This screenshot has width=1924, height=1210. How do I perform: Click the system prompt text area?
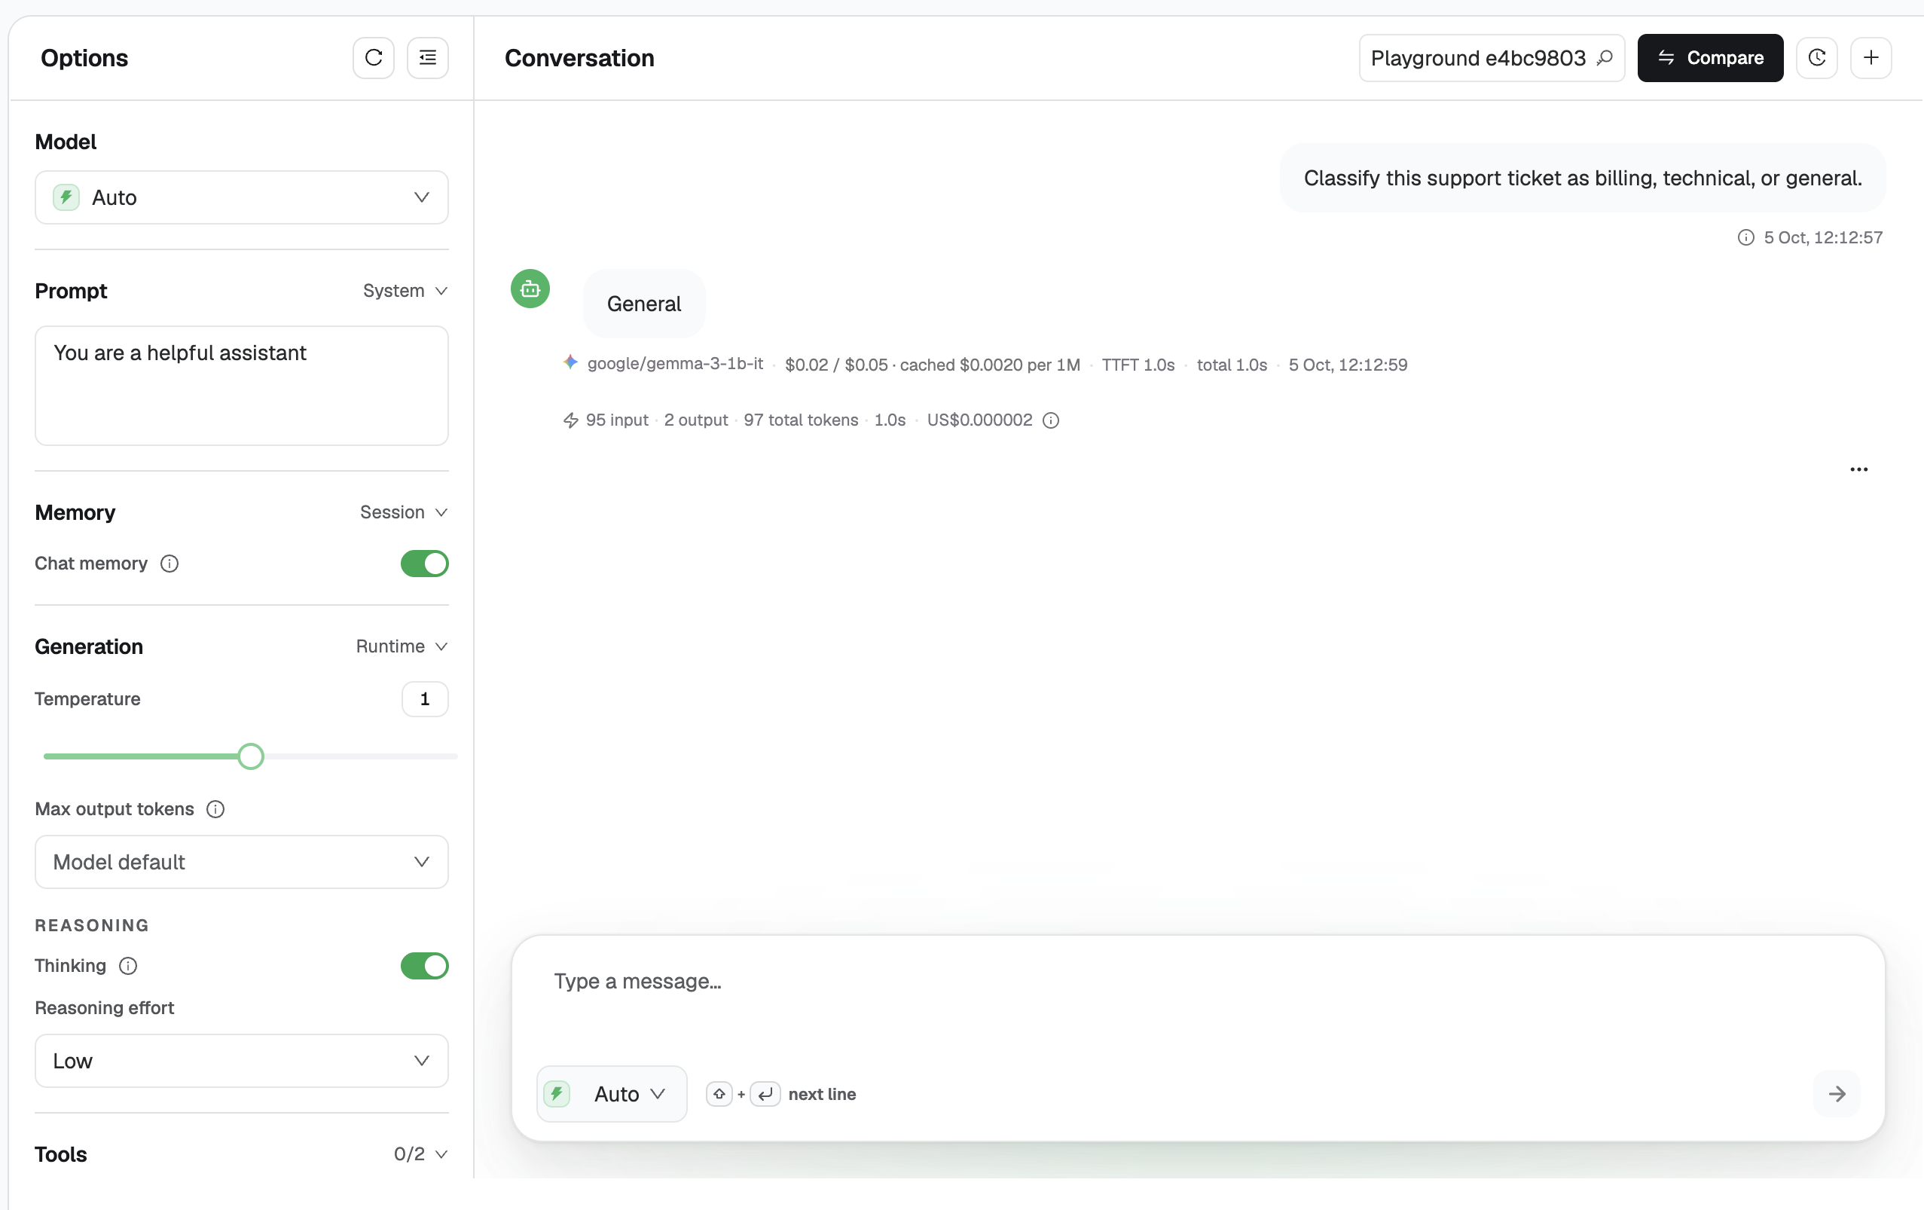[x=241, y=385]
